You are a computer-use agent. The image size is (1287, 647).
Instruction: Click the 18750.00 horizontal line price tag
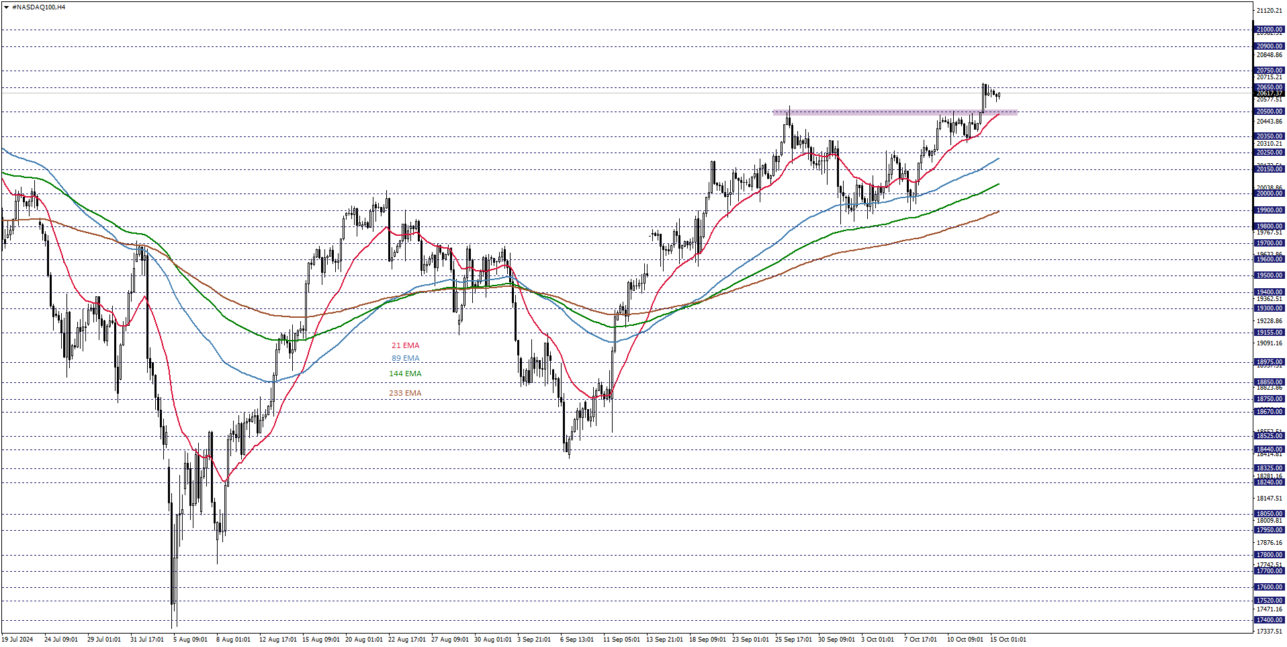1269,399
